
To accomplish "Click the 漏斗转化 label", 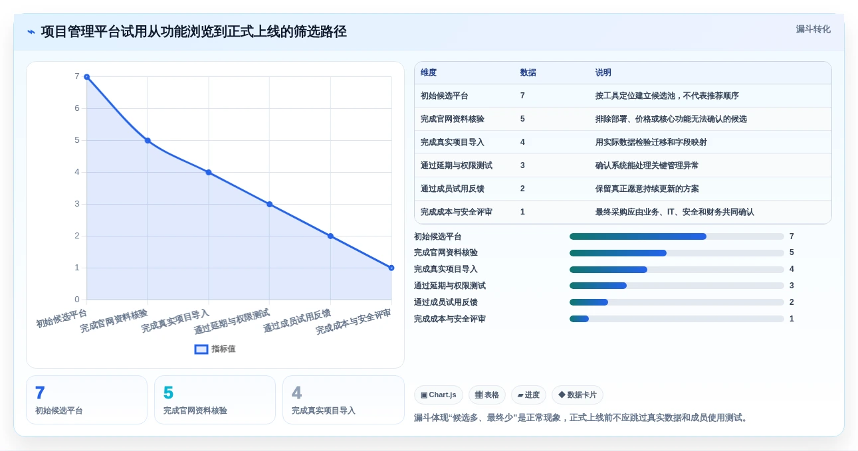I will pos(813,29).
